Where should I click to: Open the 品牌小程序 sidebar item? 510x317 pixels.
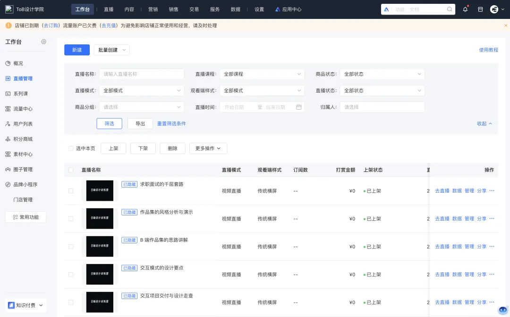pos(25,184)
